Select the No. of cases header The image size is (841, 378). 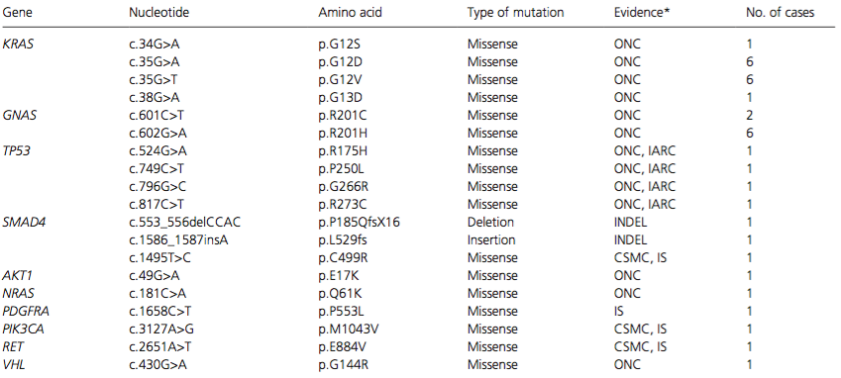pos(781,12)
